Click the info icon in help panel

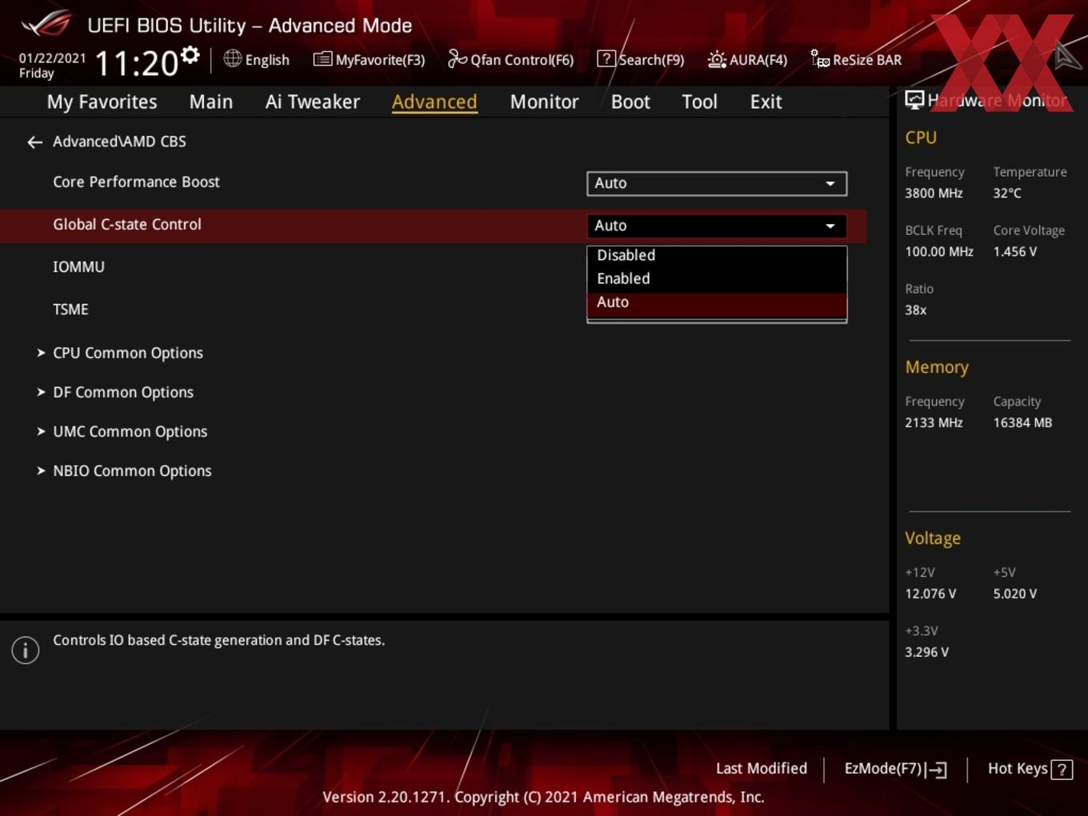tap(26, 650)
